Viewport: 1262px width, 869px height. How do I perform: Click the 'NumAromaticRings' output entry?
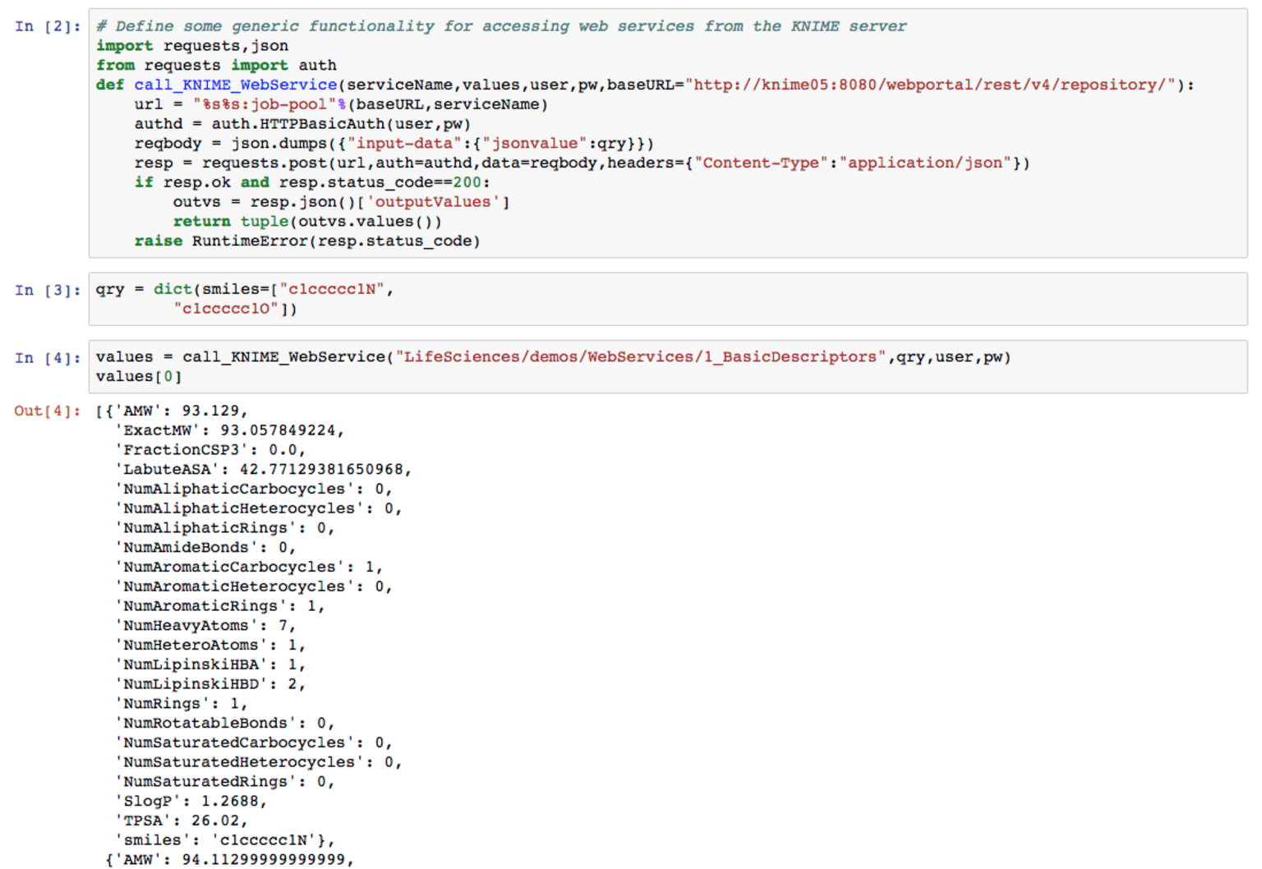coord(220,607)
